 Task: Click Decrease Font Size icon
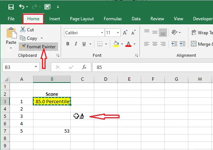[134, 32]
